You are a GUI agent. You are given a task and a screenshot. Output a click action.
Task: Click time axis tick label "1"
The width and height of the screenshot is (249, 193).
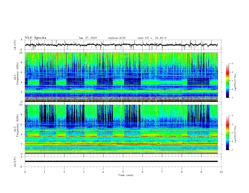pos(44,172)
